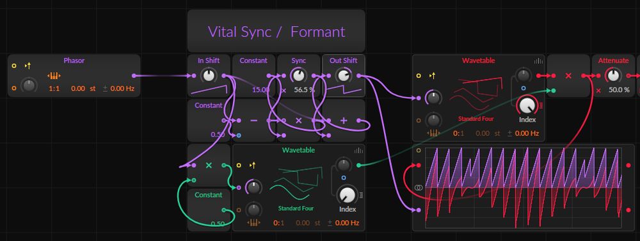640x241 pixels.
Task: Click the yellow retrigger input port on Phasor
Action: point(14,66)
